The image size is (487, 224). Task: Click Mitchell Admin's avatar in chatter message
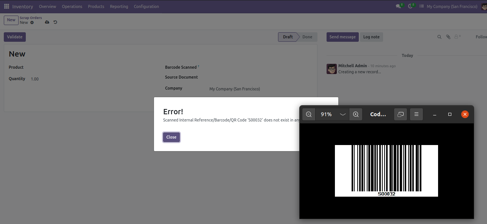332,69
